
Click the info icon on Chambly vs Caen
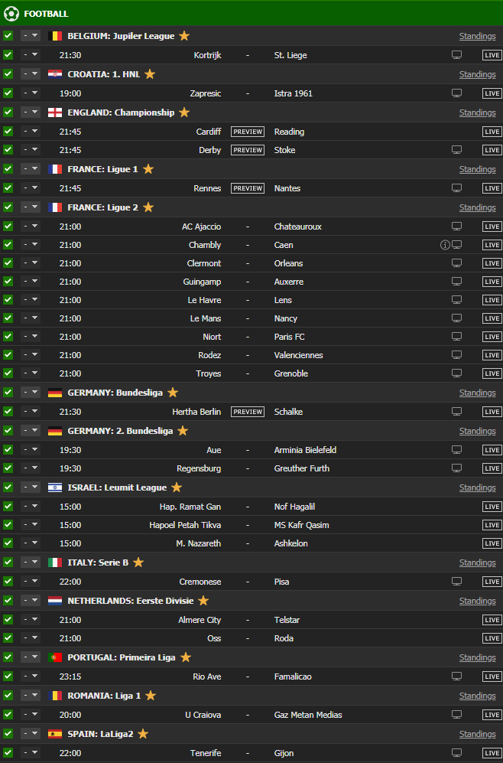click(x=445, y=245)
